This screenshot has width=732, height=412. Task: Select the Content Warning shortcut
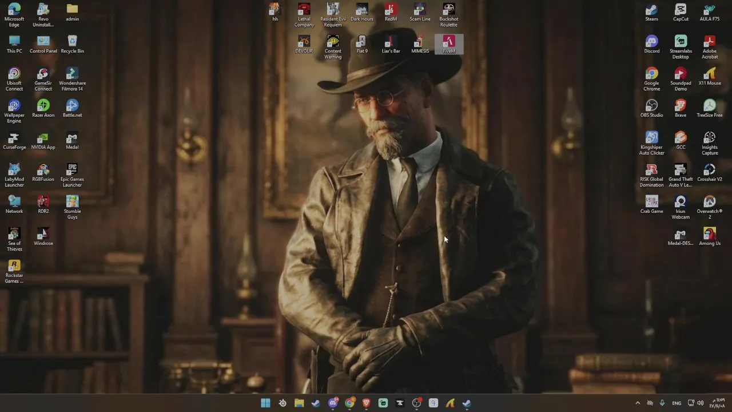(333, 47)
